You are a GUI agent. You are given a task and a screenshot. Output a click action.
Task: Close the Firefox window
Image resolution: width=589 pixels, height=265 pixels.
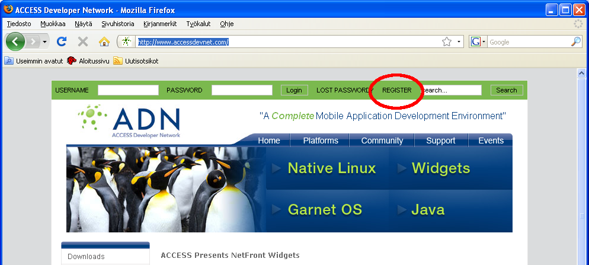pos(578,9)
